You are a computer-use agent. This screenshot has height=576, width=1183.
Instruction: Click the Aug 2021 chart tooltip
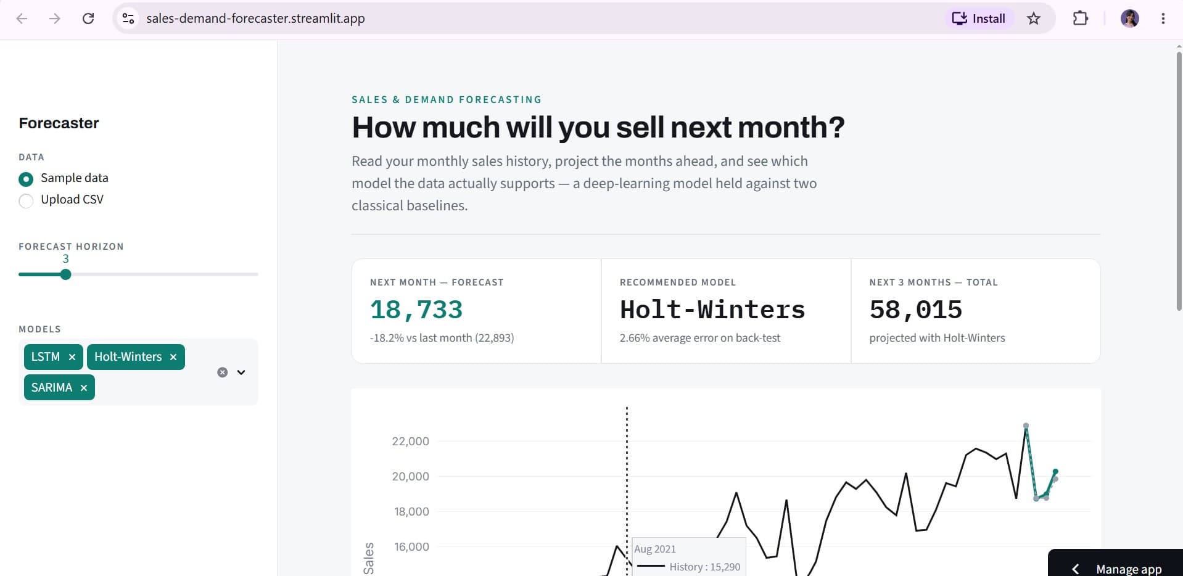(689, 557)
